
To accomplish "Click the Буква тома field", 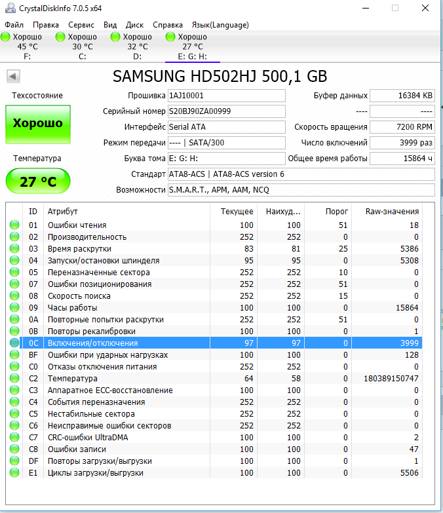I will (226, 159).
